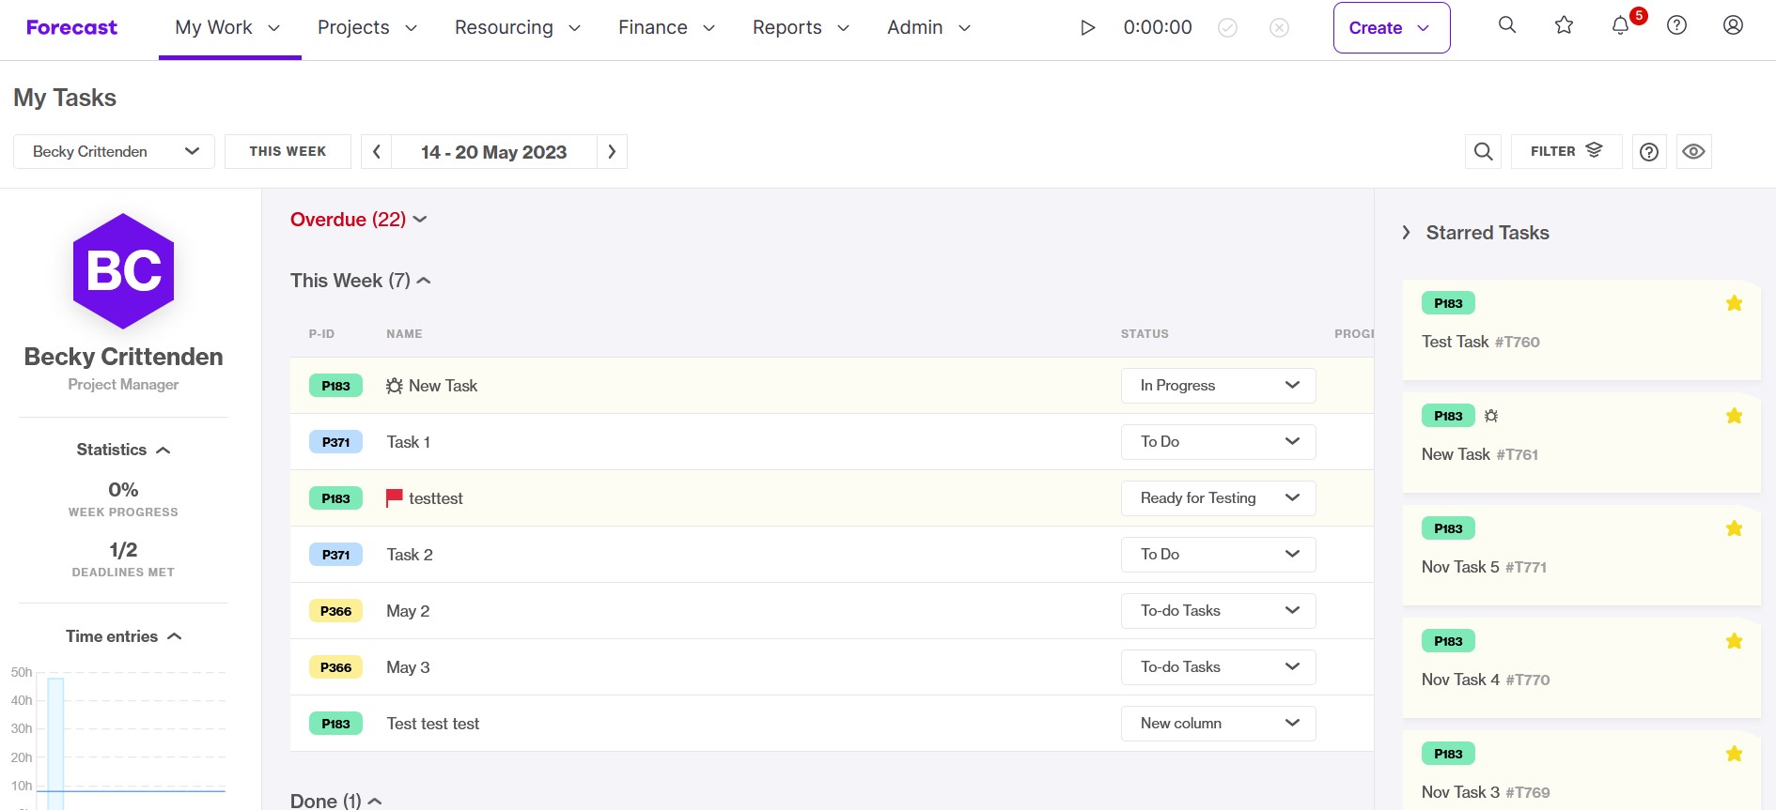Unstar Nov Task 4 #T770
The width and height of the screenshot is (1776, 810).
coord(1734,641)
